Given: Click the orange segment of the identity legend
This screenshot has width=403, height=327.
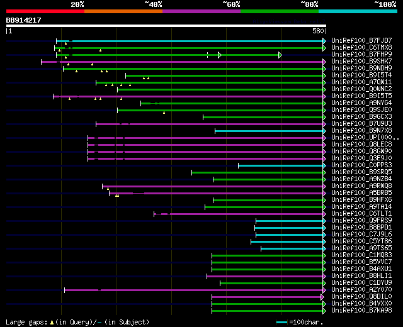Looking at the screenshot, I should (123, 11).
